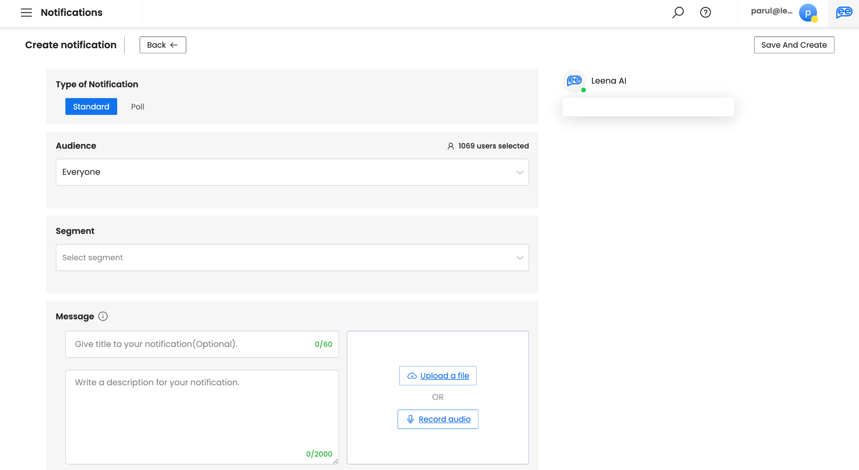Click the Message info icon
Viewport: 859px width, 470px height.
click(x=103, y=316)
